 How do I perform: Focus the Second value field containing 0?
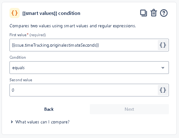[84, 90]
